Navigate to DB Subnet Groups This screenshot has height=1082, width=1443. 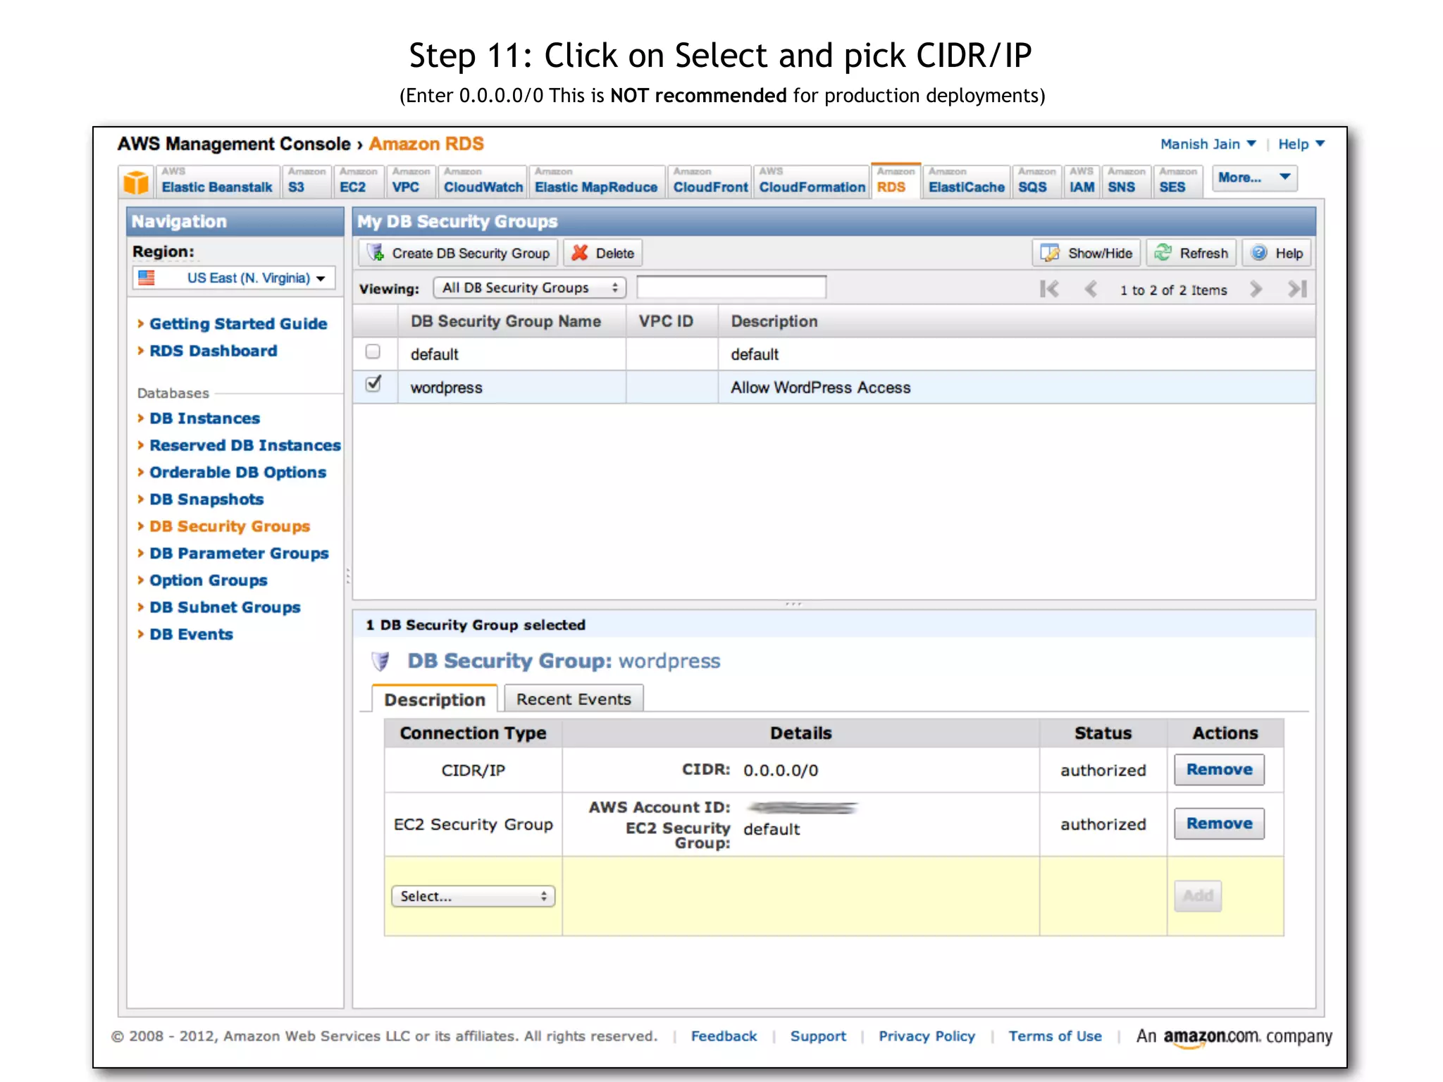(x=225, y=607)
